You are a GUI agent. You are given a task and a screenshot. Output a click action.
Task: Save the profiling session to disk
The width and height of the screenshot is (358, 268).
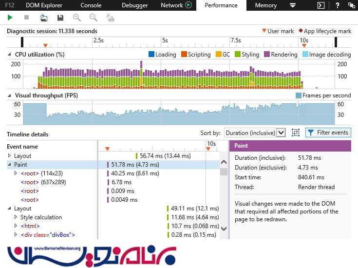click(60, 18)
